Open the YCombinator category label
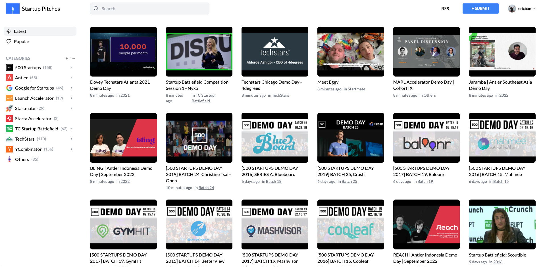The image size is (543, 267). coord(28,149)
